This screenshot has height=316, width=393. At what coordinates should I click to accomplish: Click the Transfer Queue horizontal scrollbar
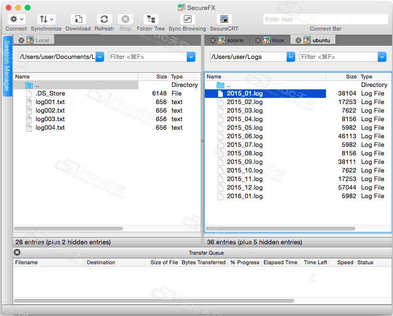(154, 301)
